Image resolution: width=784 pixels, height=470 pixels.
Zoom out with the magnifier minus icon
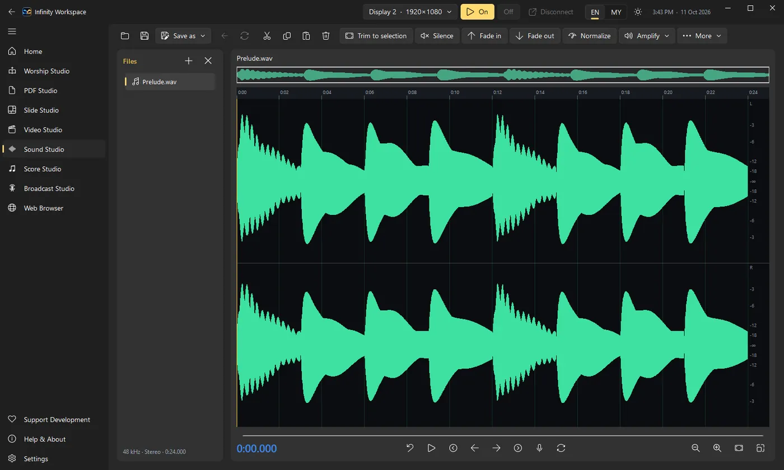point(696,448)
